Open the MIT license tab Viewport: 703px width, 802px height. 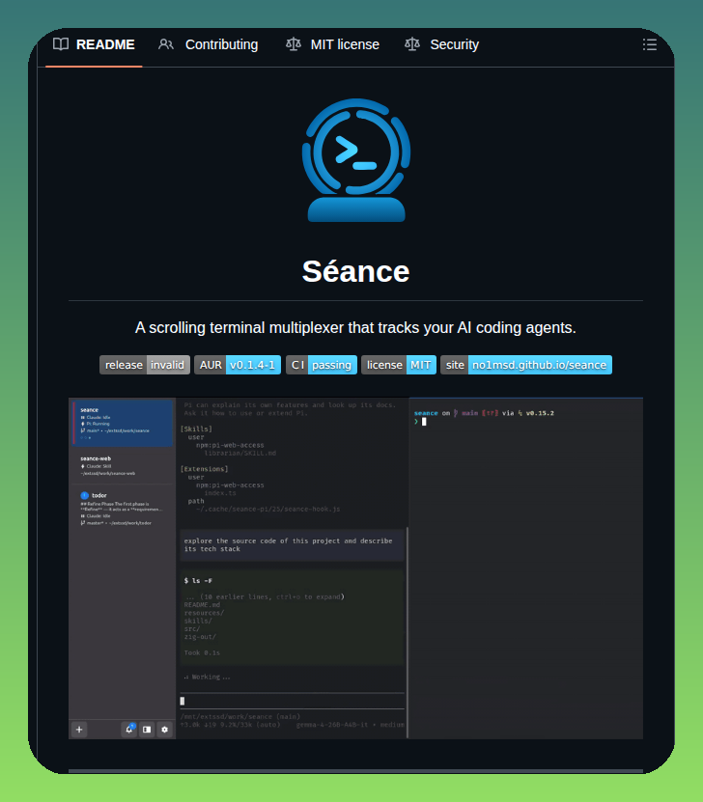pos(332,44)
